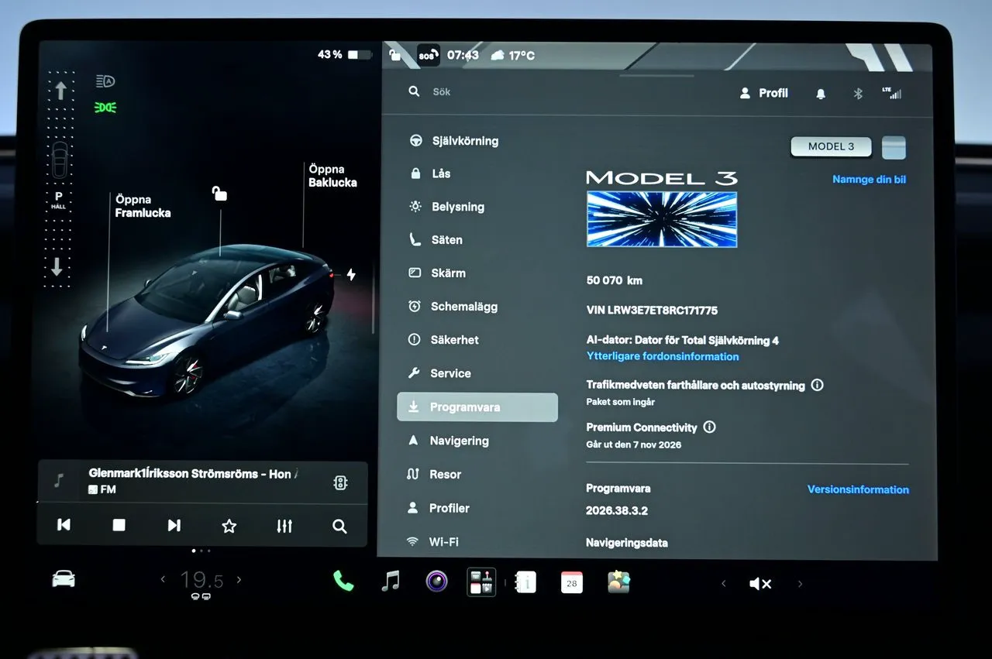Viewport: 992px width, 659px height.
Task: Stop the FM radio playback
Action: (119, 525)
